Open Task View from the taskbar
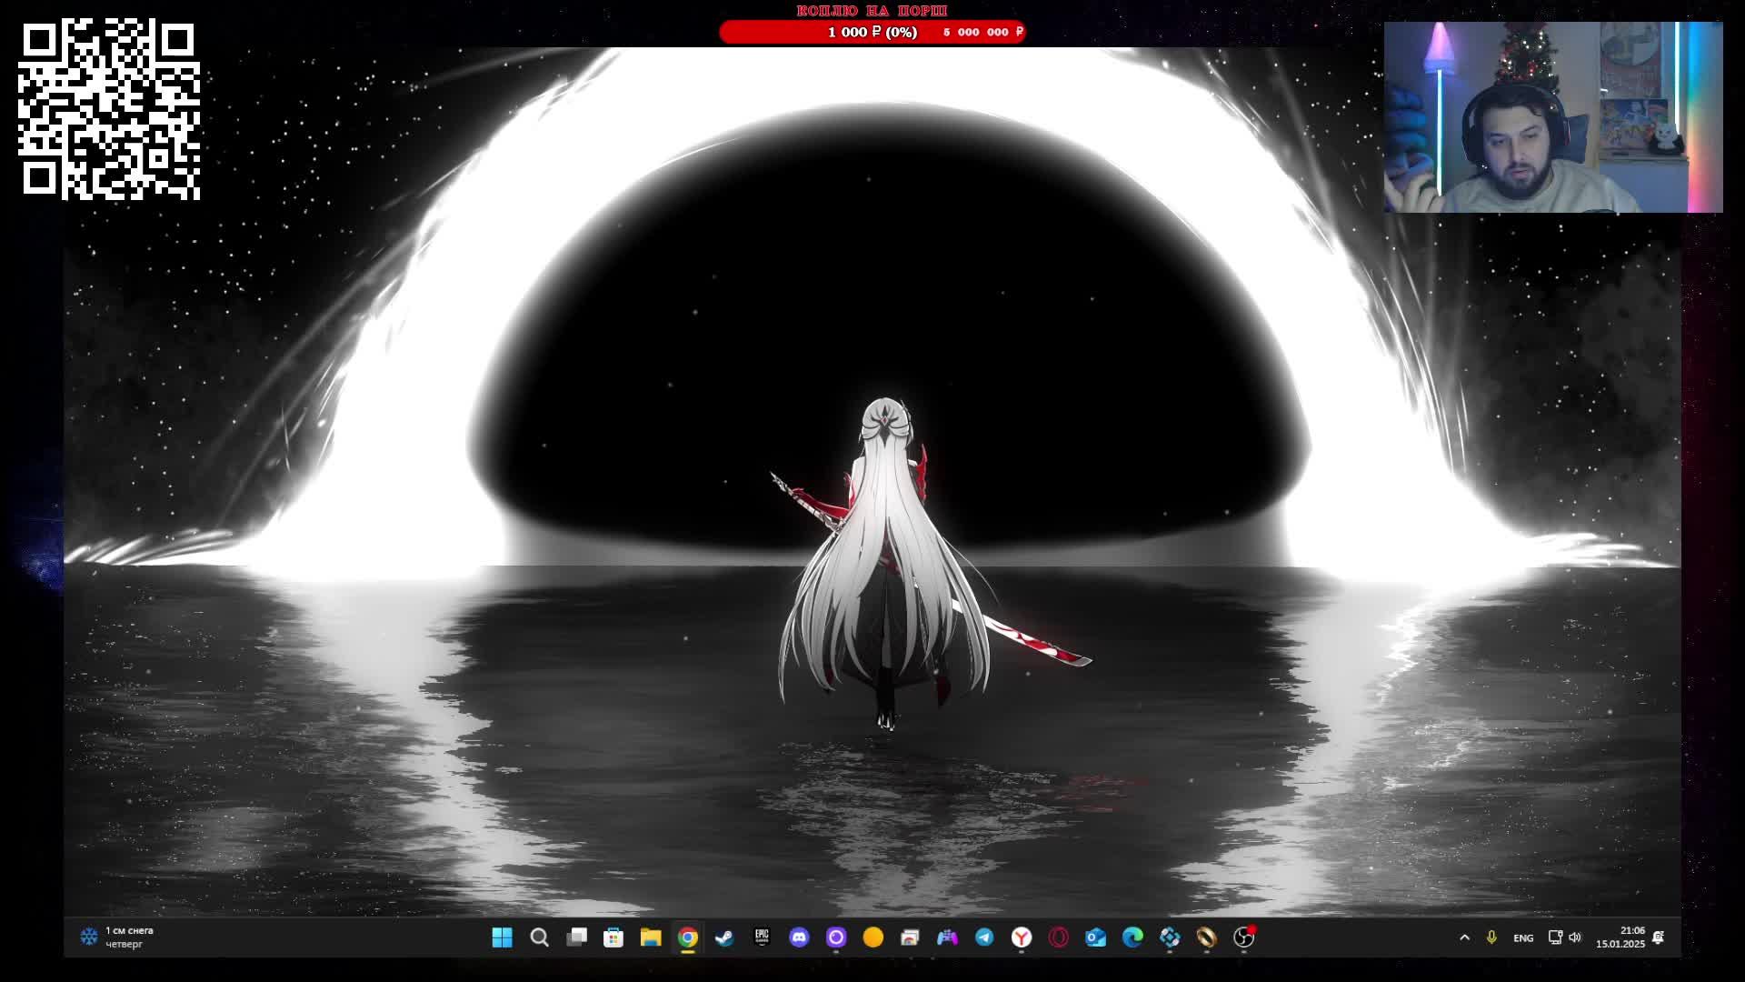Screen dimensions: 1745x982 [x=576, y=937]
